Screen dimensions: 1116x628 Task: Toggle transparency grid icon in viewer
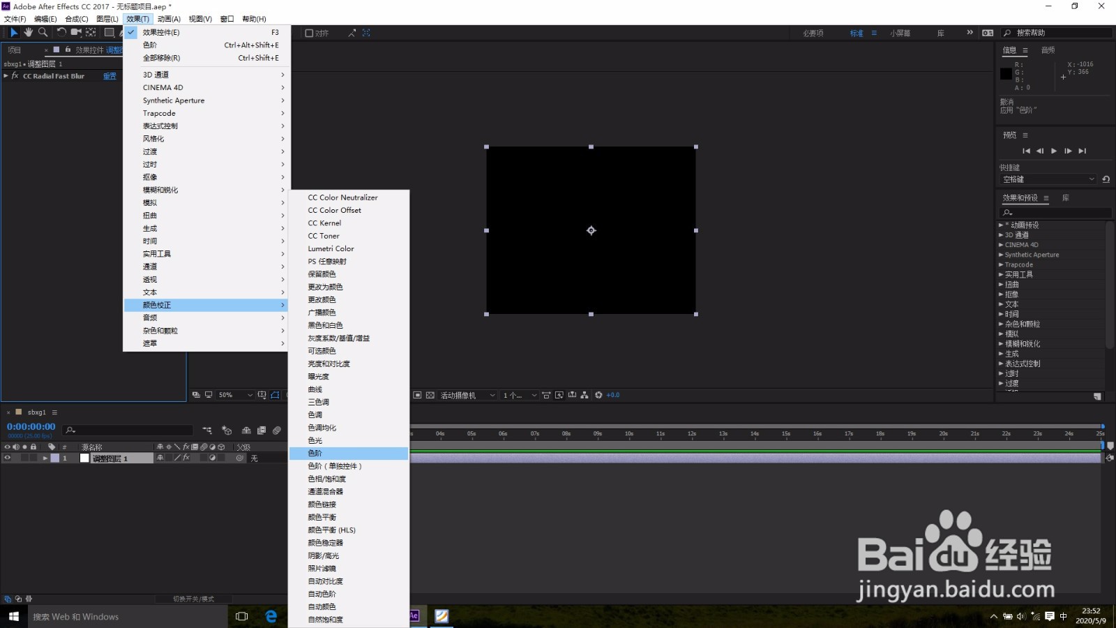(430, 395)
